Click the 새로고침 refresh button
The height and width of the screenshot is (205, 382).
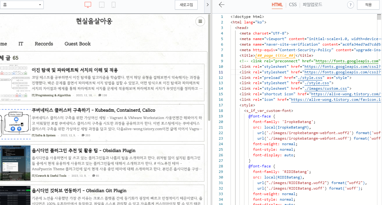tap(186, 5)
